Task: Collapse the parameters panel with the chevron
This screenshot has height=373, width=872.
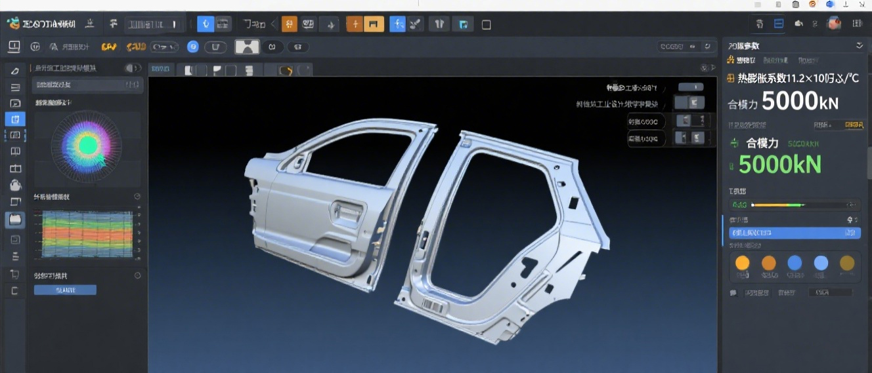Action: pos(860,45)
